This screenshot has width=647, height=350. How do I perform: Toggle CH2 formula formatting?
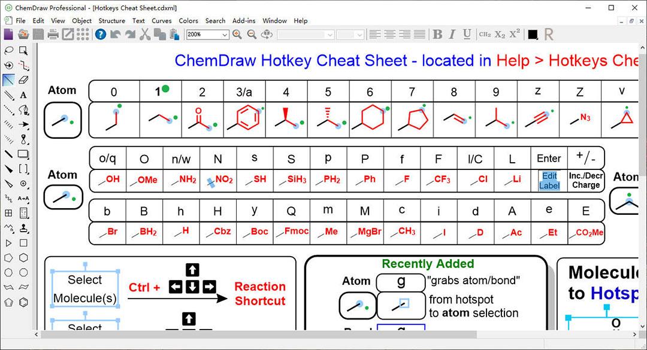[x=485, y=34]
